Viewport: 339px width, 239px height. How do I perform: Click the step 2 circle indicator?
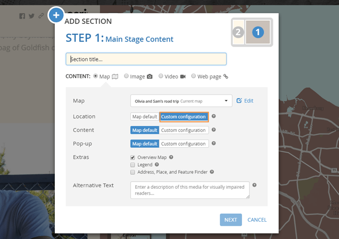(238, 32)
